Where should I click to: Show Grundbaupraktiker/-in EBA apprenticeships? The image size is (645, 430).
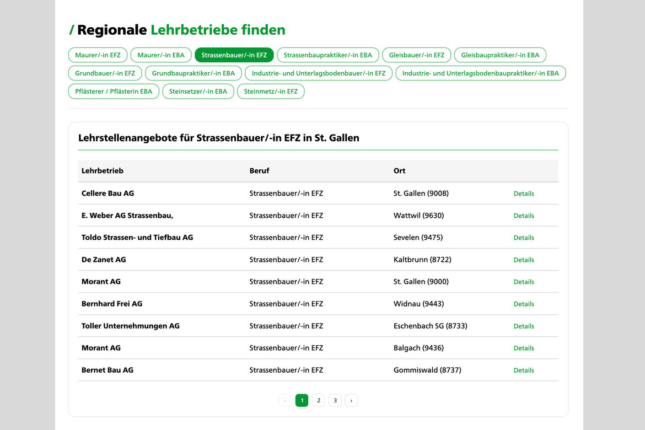[193, 73]
